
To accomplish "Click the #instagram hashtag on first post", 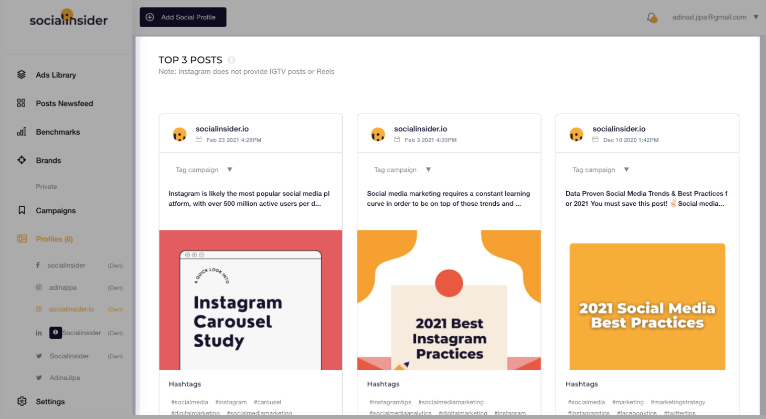I will 231,402.
